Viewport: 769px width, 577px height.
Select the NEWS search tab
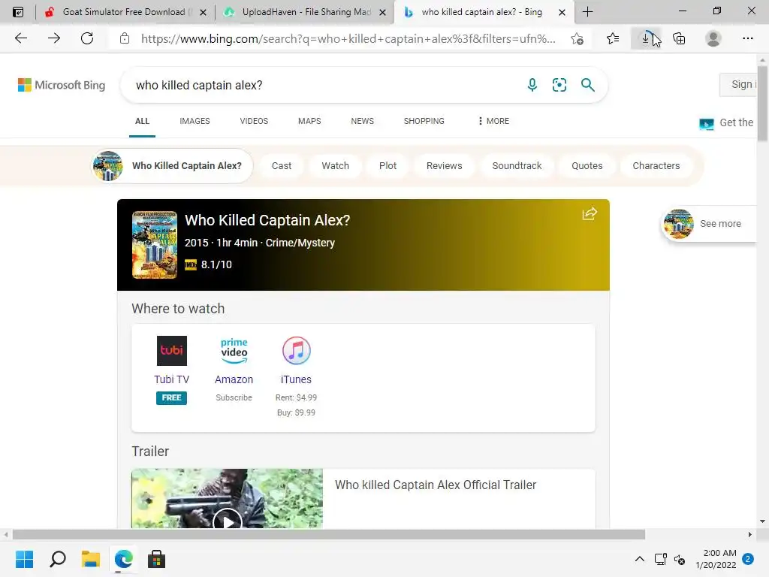point(363,121)
